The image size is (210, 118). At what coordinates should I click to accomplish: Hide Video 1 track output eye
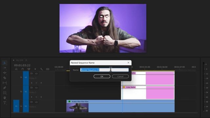tap(36, 102)
